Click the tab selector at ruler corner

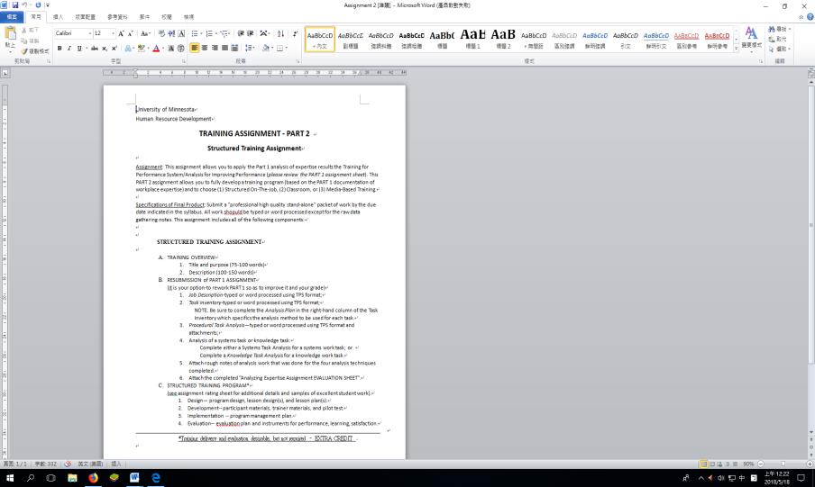tap(5, 73)
